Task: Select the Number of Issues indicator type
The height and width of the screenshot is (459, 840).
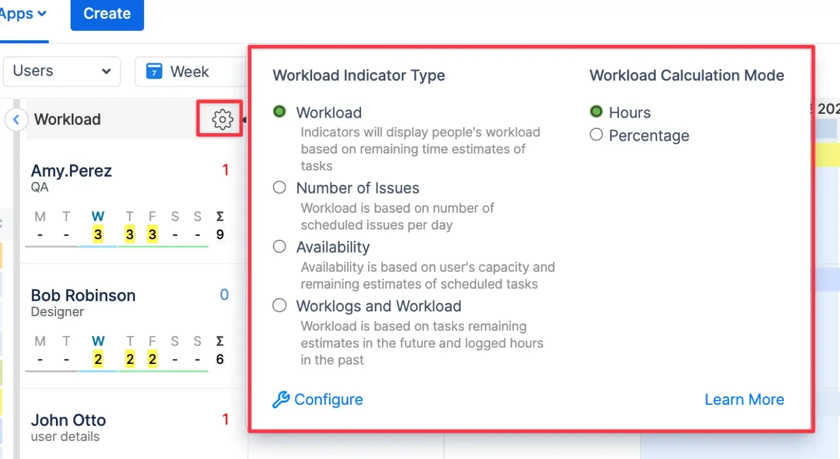Action: click(x=279, y=187)
